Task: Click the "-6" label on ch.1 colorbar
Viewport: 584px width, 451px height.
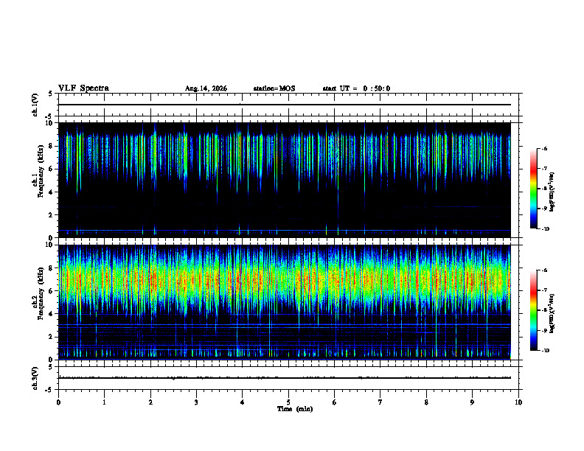Action: [x=544, y=148]
